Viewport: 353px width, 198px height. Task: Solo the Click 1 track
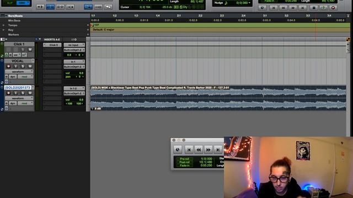23,50
